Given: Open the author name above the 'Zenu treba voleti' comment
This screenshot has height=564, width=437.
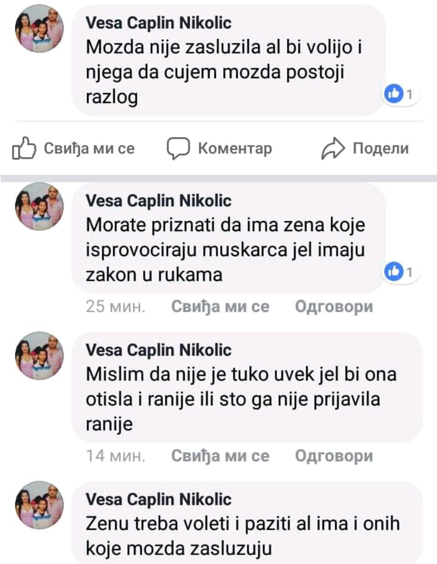Looking at the screenshot, I should coord(158,499).
